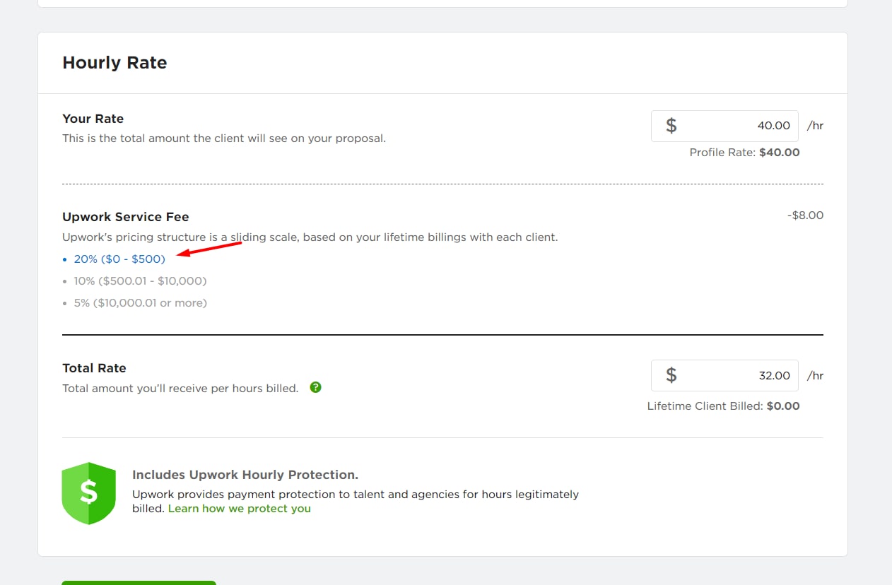This screenshot has width=892, height=585.
Task: Select the 5% ($10,000.01 or more) tier text
Action: (140, 303)
